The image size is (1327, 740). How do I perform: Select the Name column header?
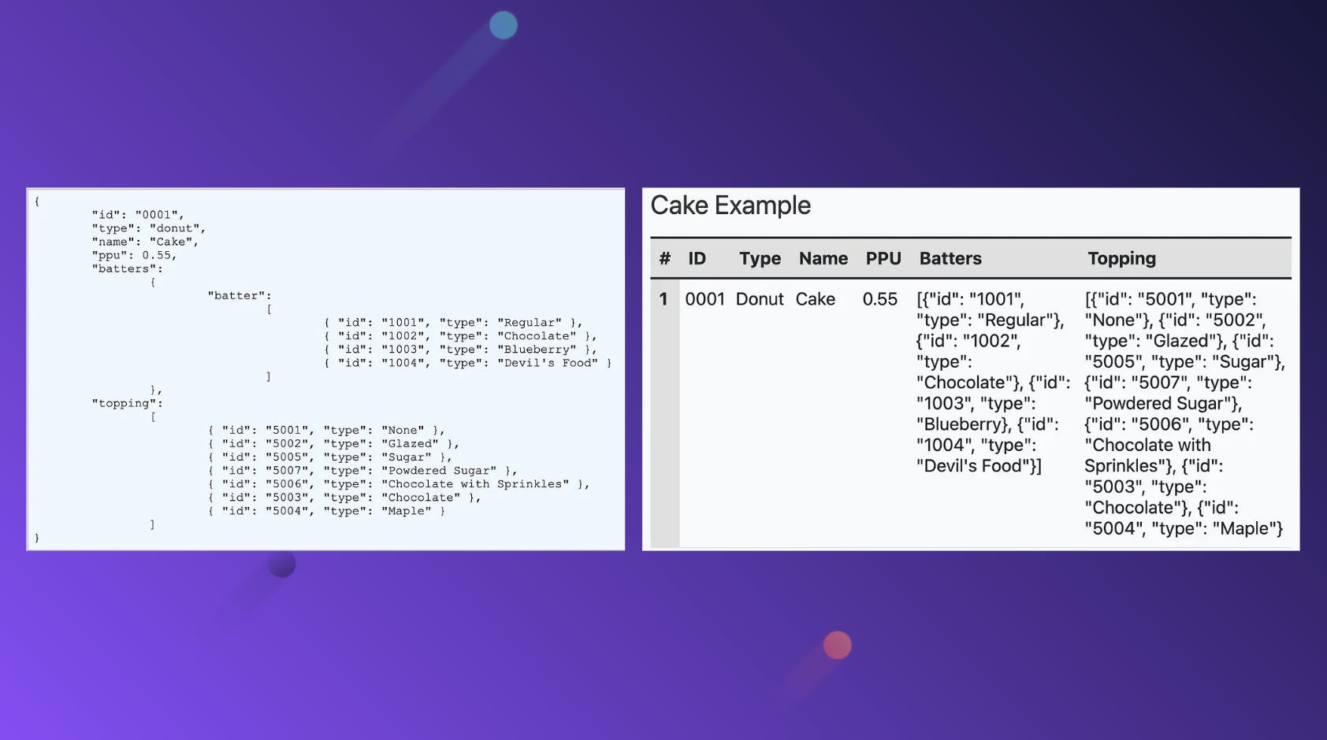point(823,258)
